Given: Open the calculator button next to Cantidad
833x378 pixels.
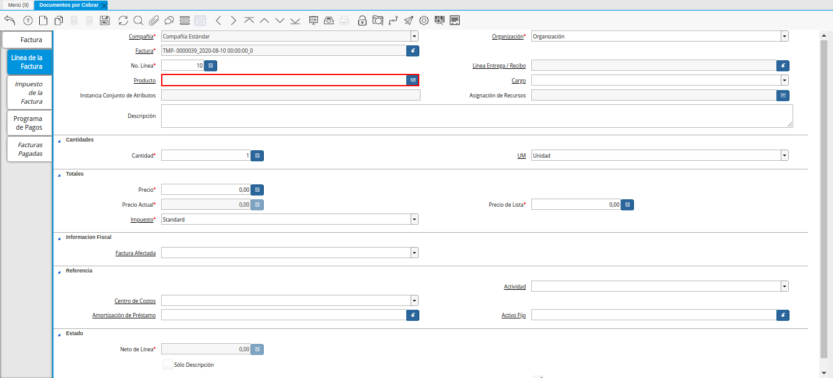Looking at the screenshot, I should point(258,156).
